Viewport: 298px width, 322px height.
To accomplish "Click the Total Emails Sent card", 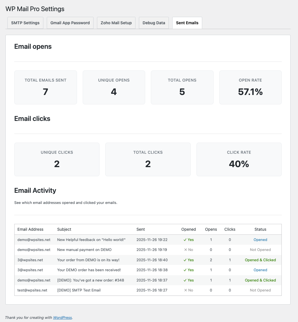I will [46, 87].
